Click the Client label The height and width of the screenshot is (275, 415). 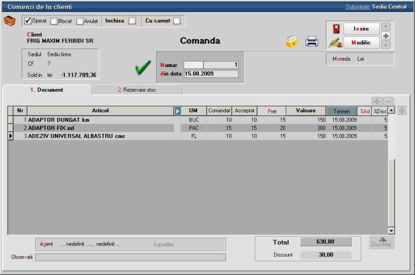pyautogui.click(x=34, y=35)
